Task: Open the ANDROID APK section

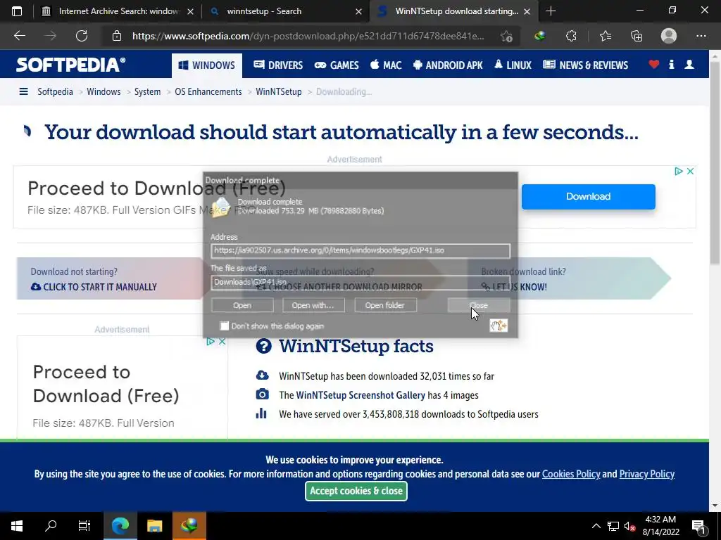Action: tap(448, 65)
